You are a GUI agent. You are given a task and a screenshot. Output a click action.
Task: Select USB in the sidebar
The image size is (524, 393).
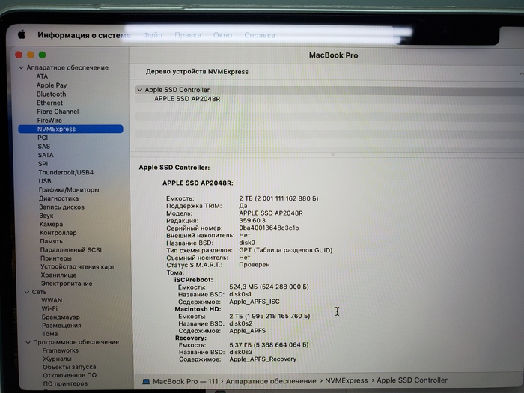(45, 181)
